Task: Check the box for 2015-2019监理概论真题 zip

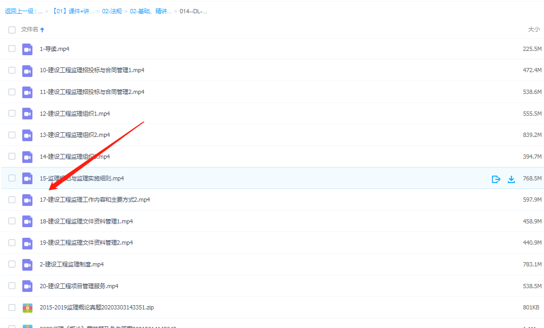Action: 12,307
